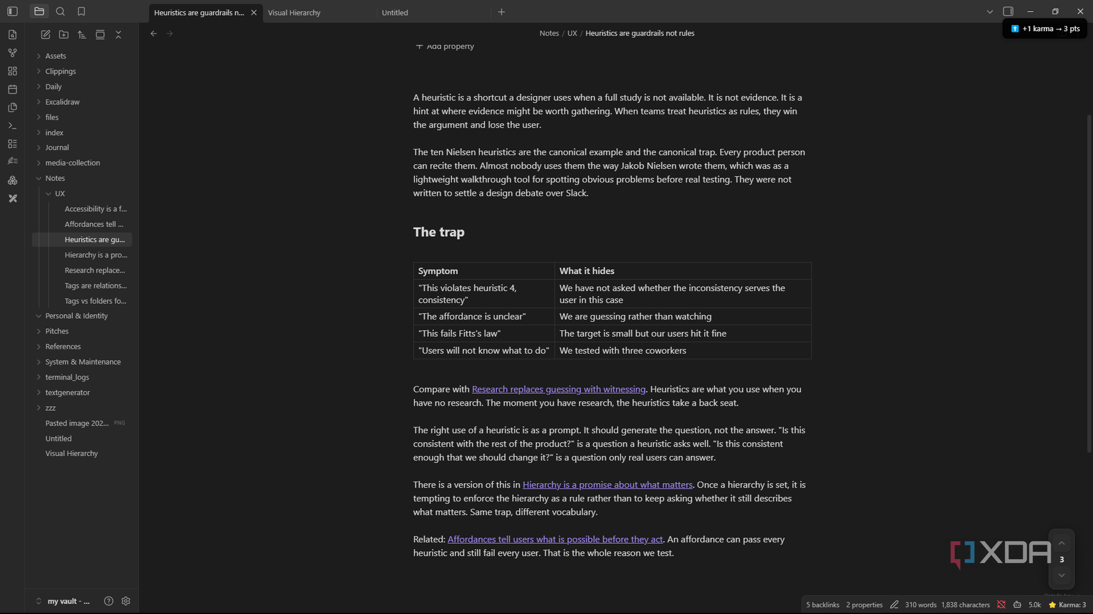Open the bookmarks icon
Viewport: 1093px width, 614px height.
(x=81, y=11)
